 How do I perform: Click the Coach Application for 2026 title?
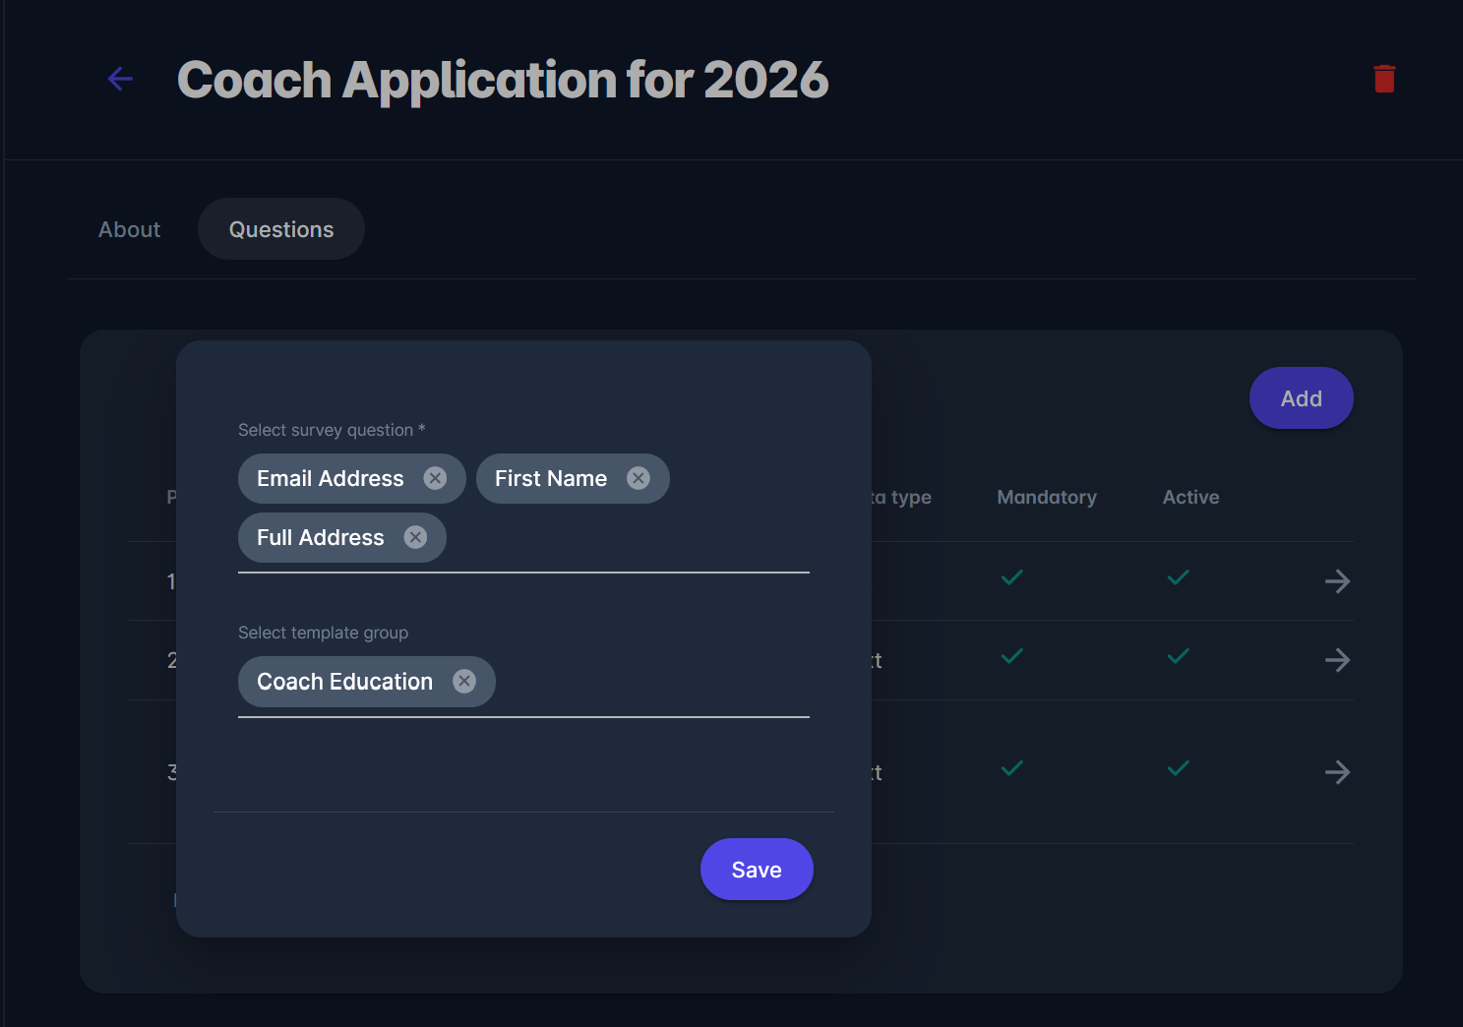(x=503, y=80)
